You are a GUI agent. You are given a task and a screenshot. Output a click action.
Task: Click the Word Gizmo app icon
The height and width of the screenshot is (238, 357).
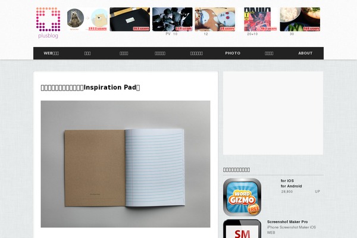tap(242, 197)
